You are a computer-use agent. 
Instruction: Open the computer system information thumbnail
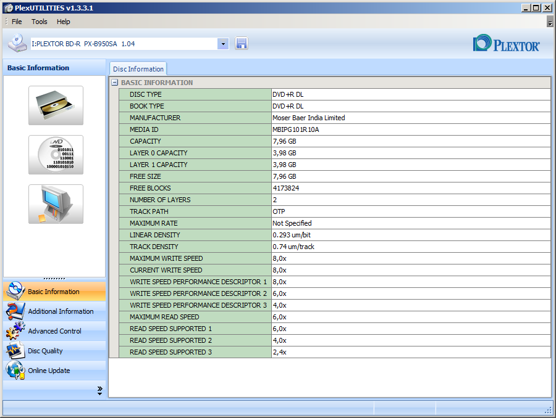click(x=56, y=204)
